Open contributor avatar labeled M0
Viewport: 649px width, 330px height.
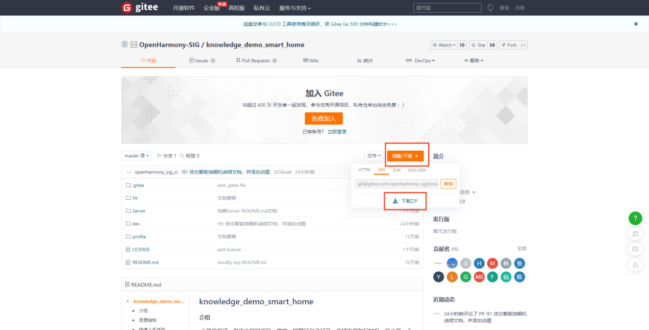[x=479, y=277]
